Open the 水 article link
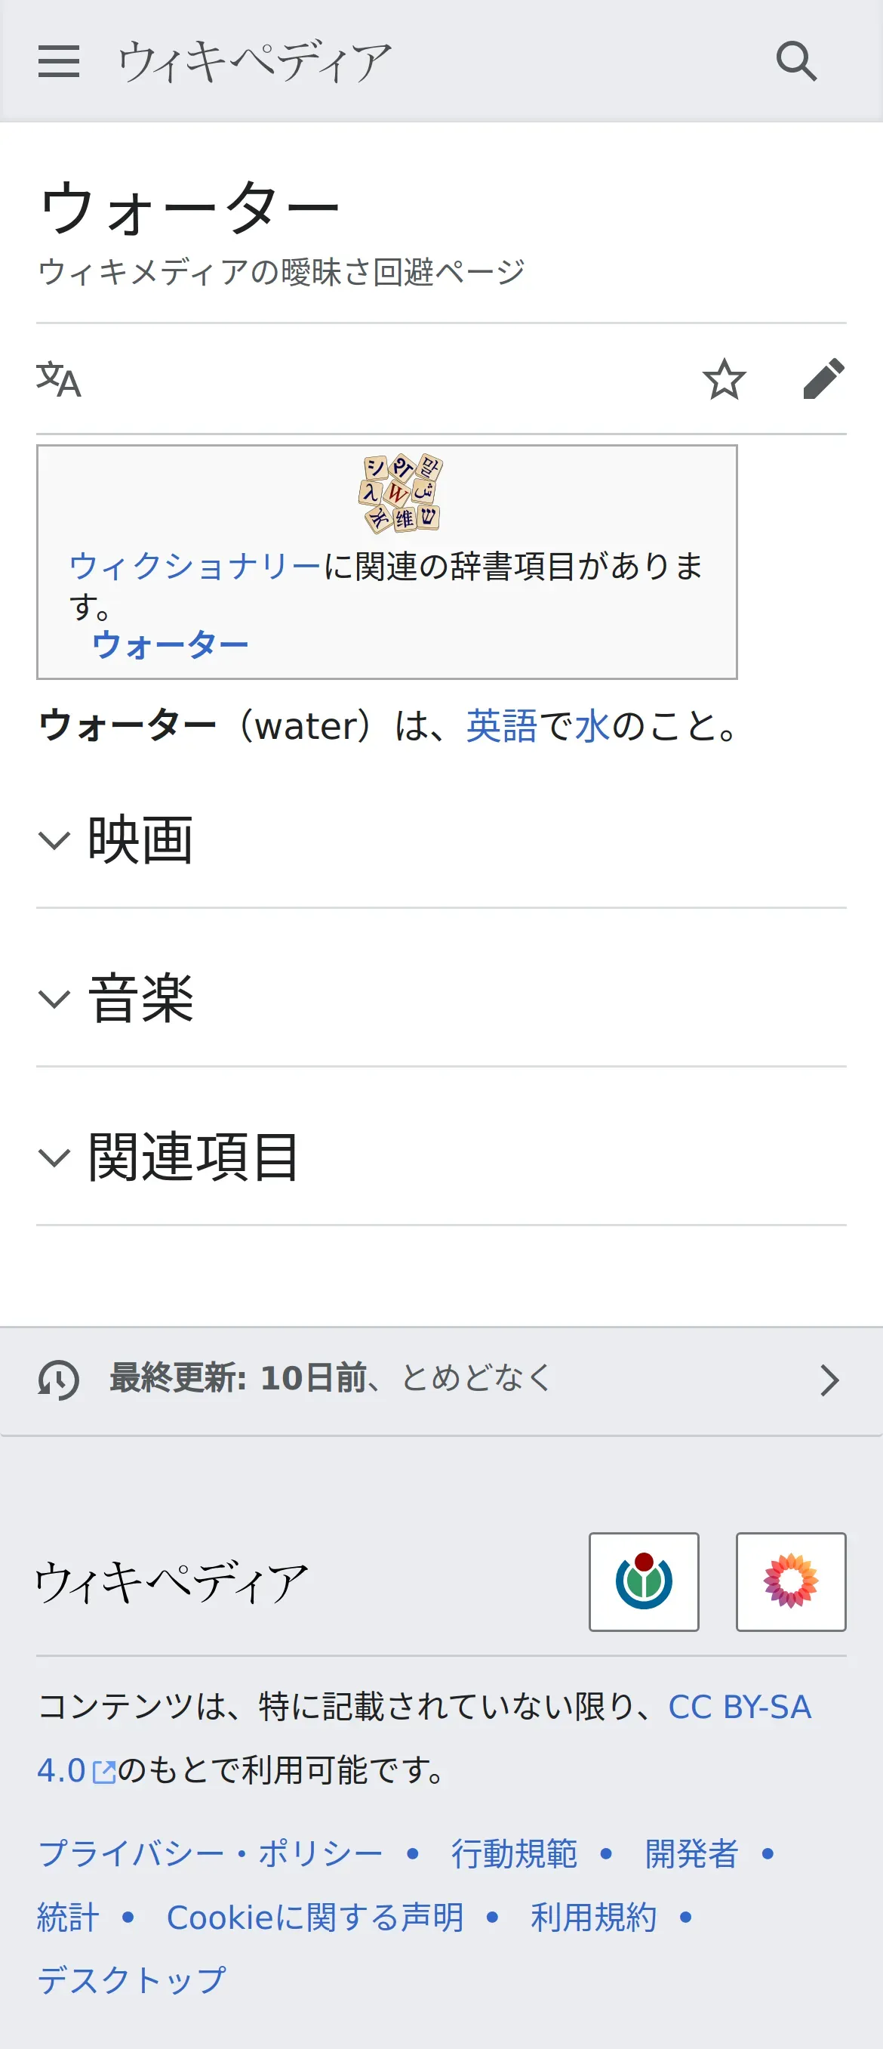 tap(592, 726)
